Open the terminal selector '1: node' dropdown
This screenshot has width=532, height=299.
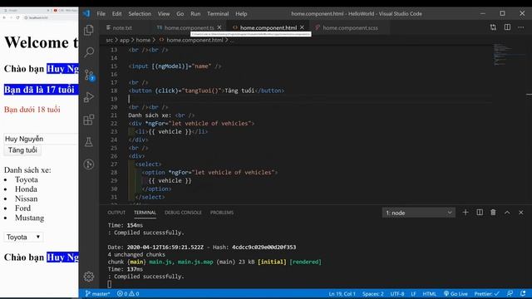(418, 213)
